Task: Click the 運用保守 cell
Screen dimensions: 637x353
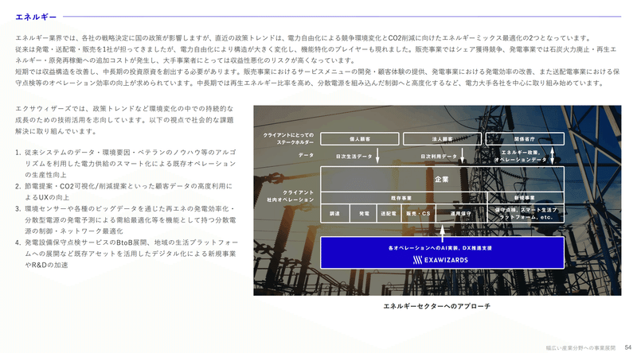Action: pos(461,213)
